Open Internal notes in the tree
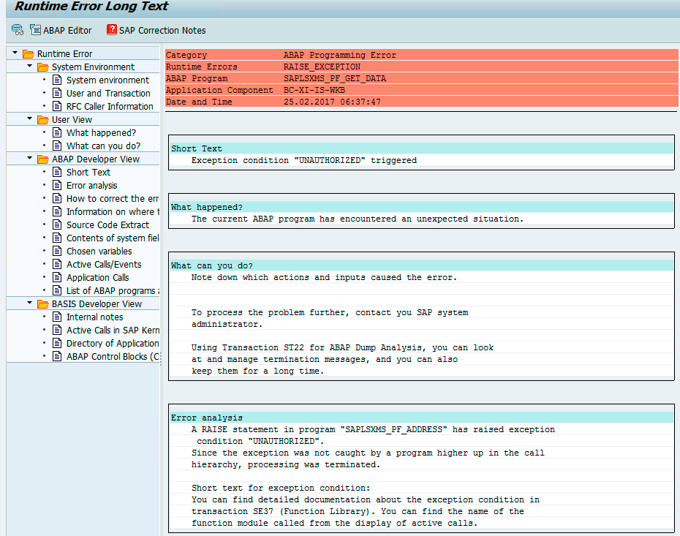This screenshot has width=680, height=536. pos(94,317)
